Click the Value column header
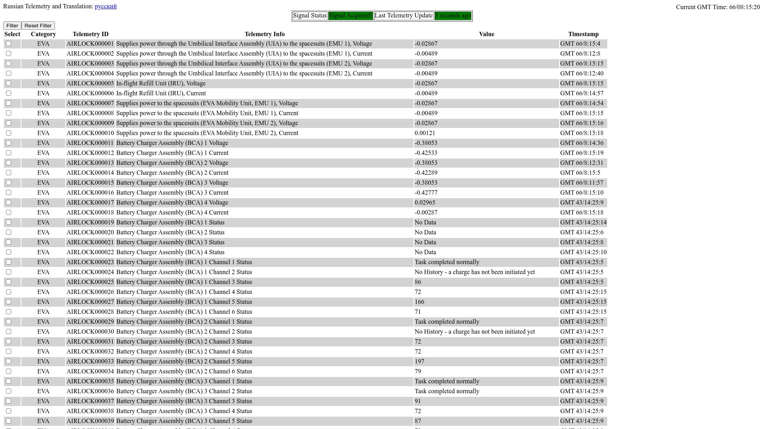The image size is (764, 429). tap(487, 34)
